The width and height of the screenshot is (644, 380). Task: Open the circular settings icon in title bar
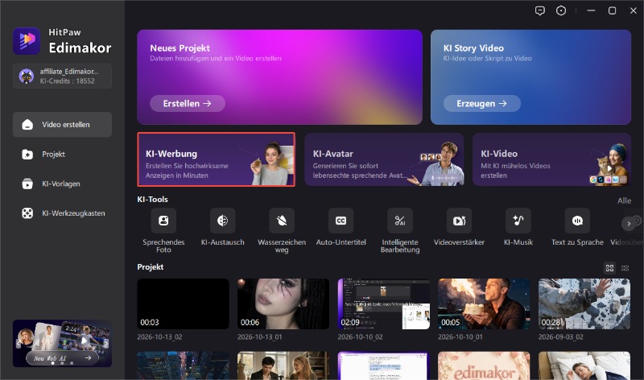[x=560, y=10]
